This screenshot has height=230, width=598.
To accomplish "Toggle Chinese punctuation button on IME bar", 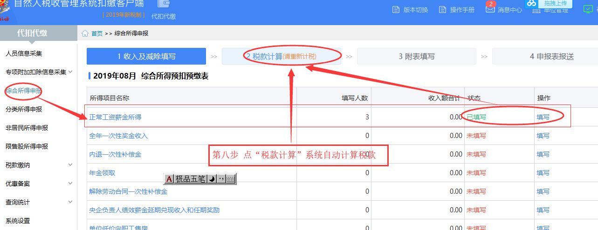I will pos(221,179).
